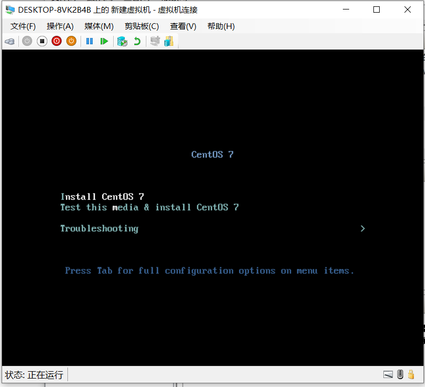
Task: Click the 状态: 正在运行 status text
Action: point(34,375)
